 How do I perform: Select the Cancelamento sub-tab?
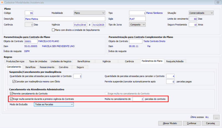pyautogui.click(x=14, y=67)
